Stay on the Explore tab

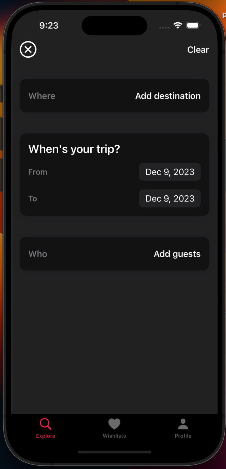point(45,428)
